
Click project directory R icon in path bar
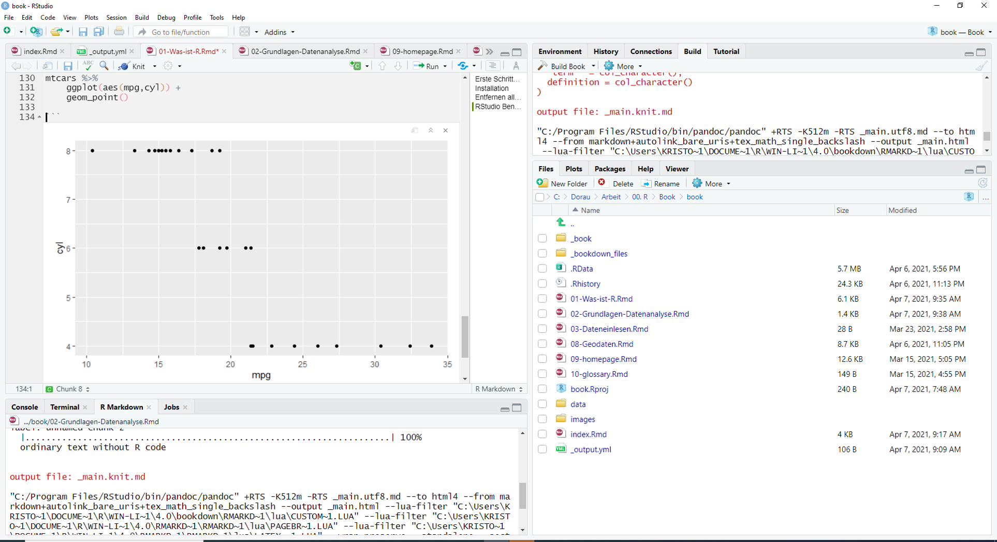pyautogui.click(x=969, y=197)
